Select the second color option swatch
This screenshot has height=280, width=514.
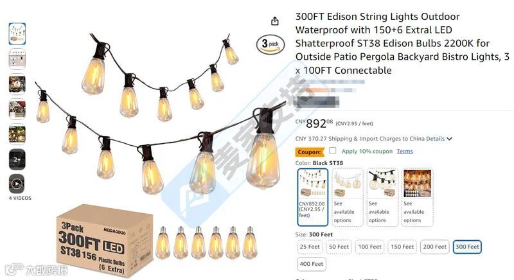click(348, 197)
